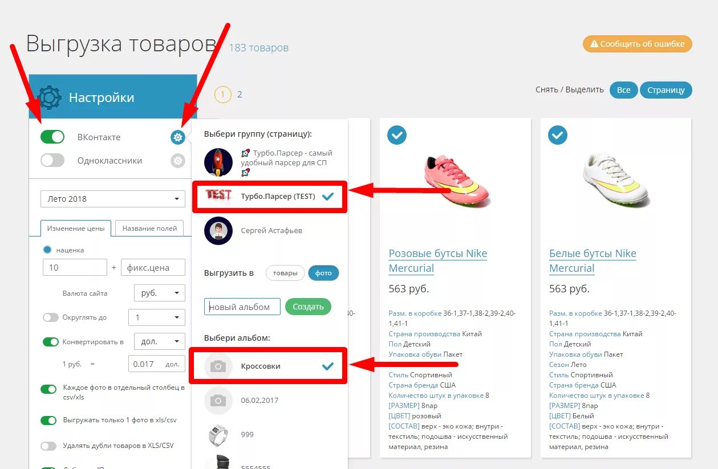Viewport: 718px width, 469px height.
Task: Toggle the ВКонтакте switch off
Action: point(52,137)
